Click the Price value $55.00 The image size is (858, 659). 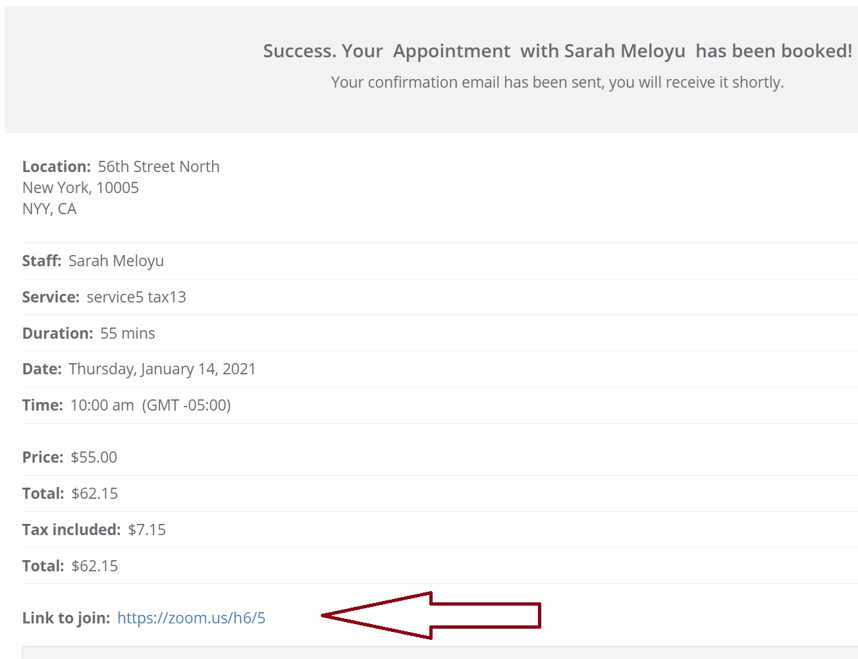[94, 457]
